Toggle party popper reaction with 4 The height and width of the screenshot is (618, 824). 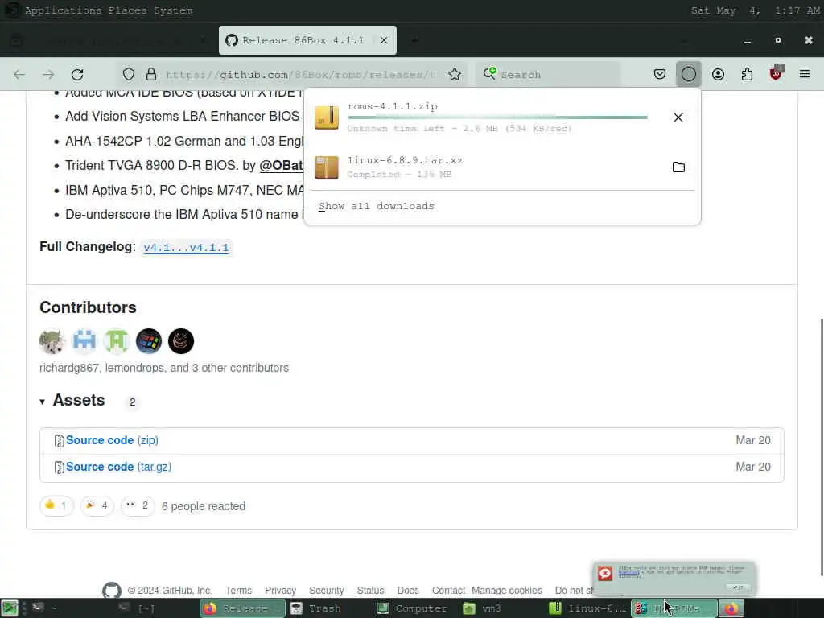[97, 505]
